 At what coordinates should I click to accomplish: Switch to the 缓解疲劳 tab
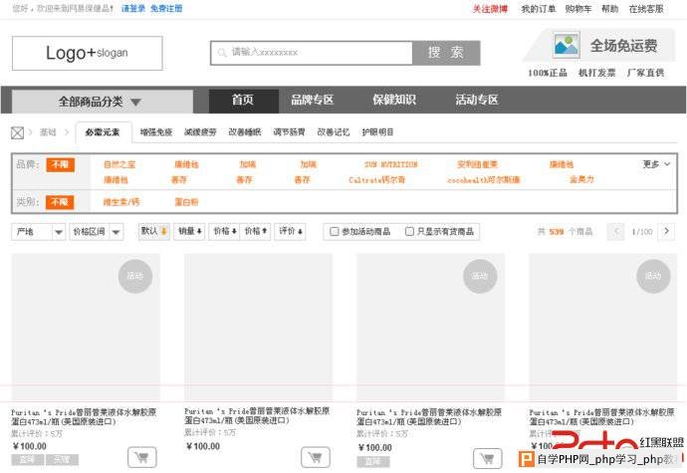click(x=200, y=132)
